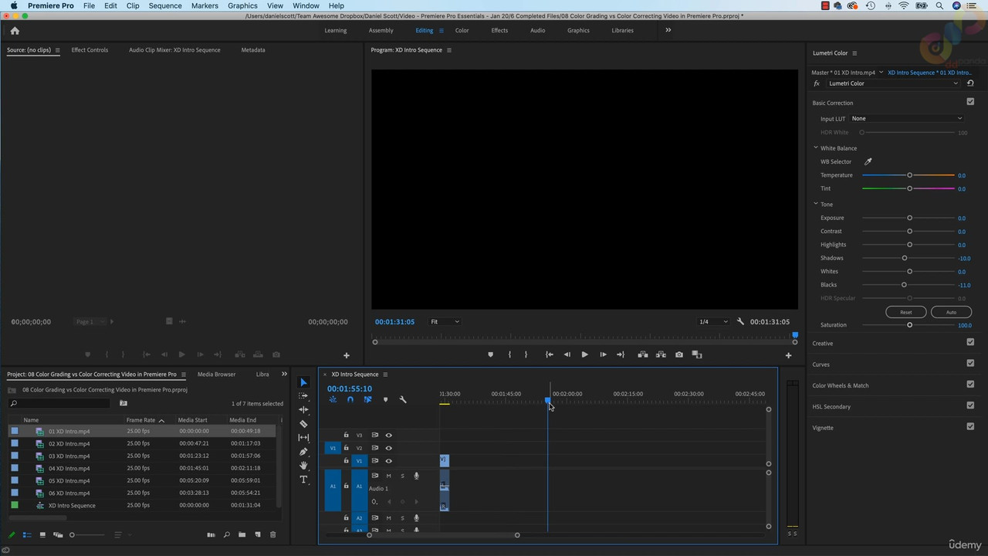Reset Lumetri Color effect icon

(970, 83)
